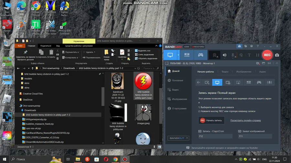Viewport: 291px width, 163px height.
Task: Click the Explorer search box
Action: click(151, 68)
